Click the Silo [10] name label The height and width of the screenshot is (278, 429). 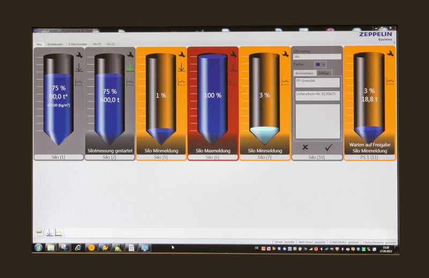tap(317, 157)
